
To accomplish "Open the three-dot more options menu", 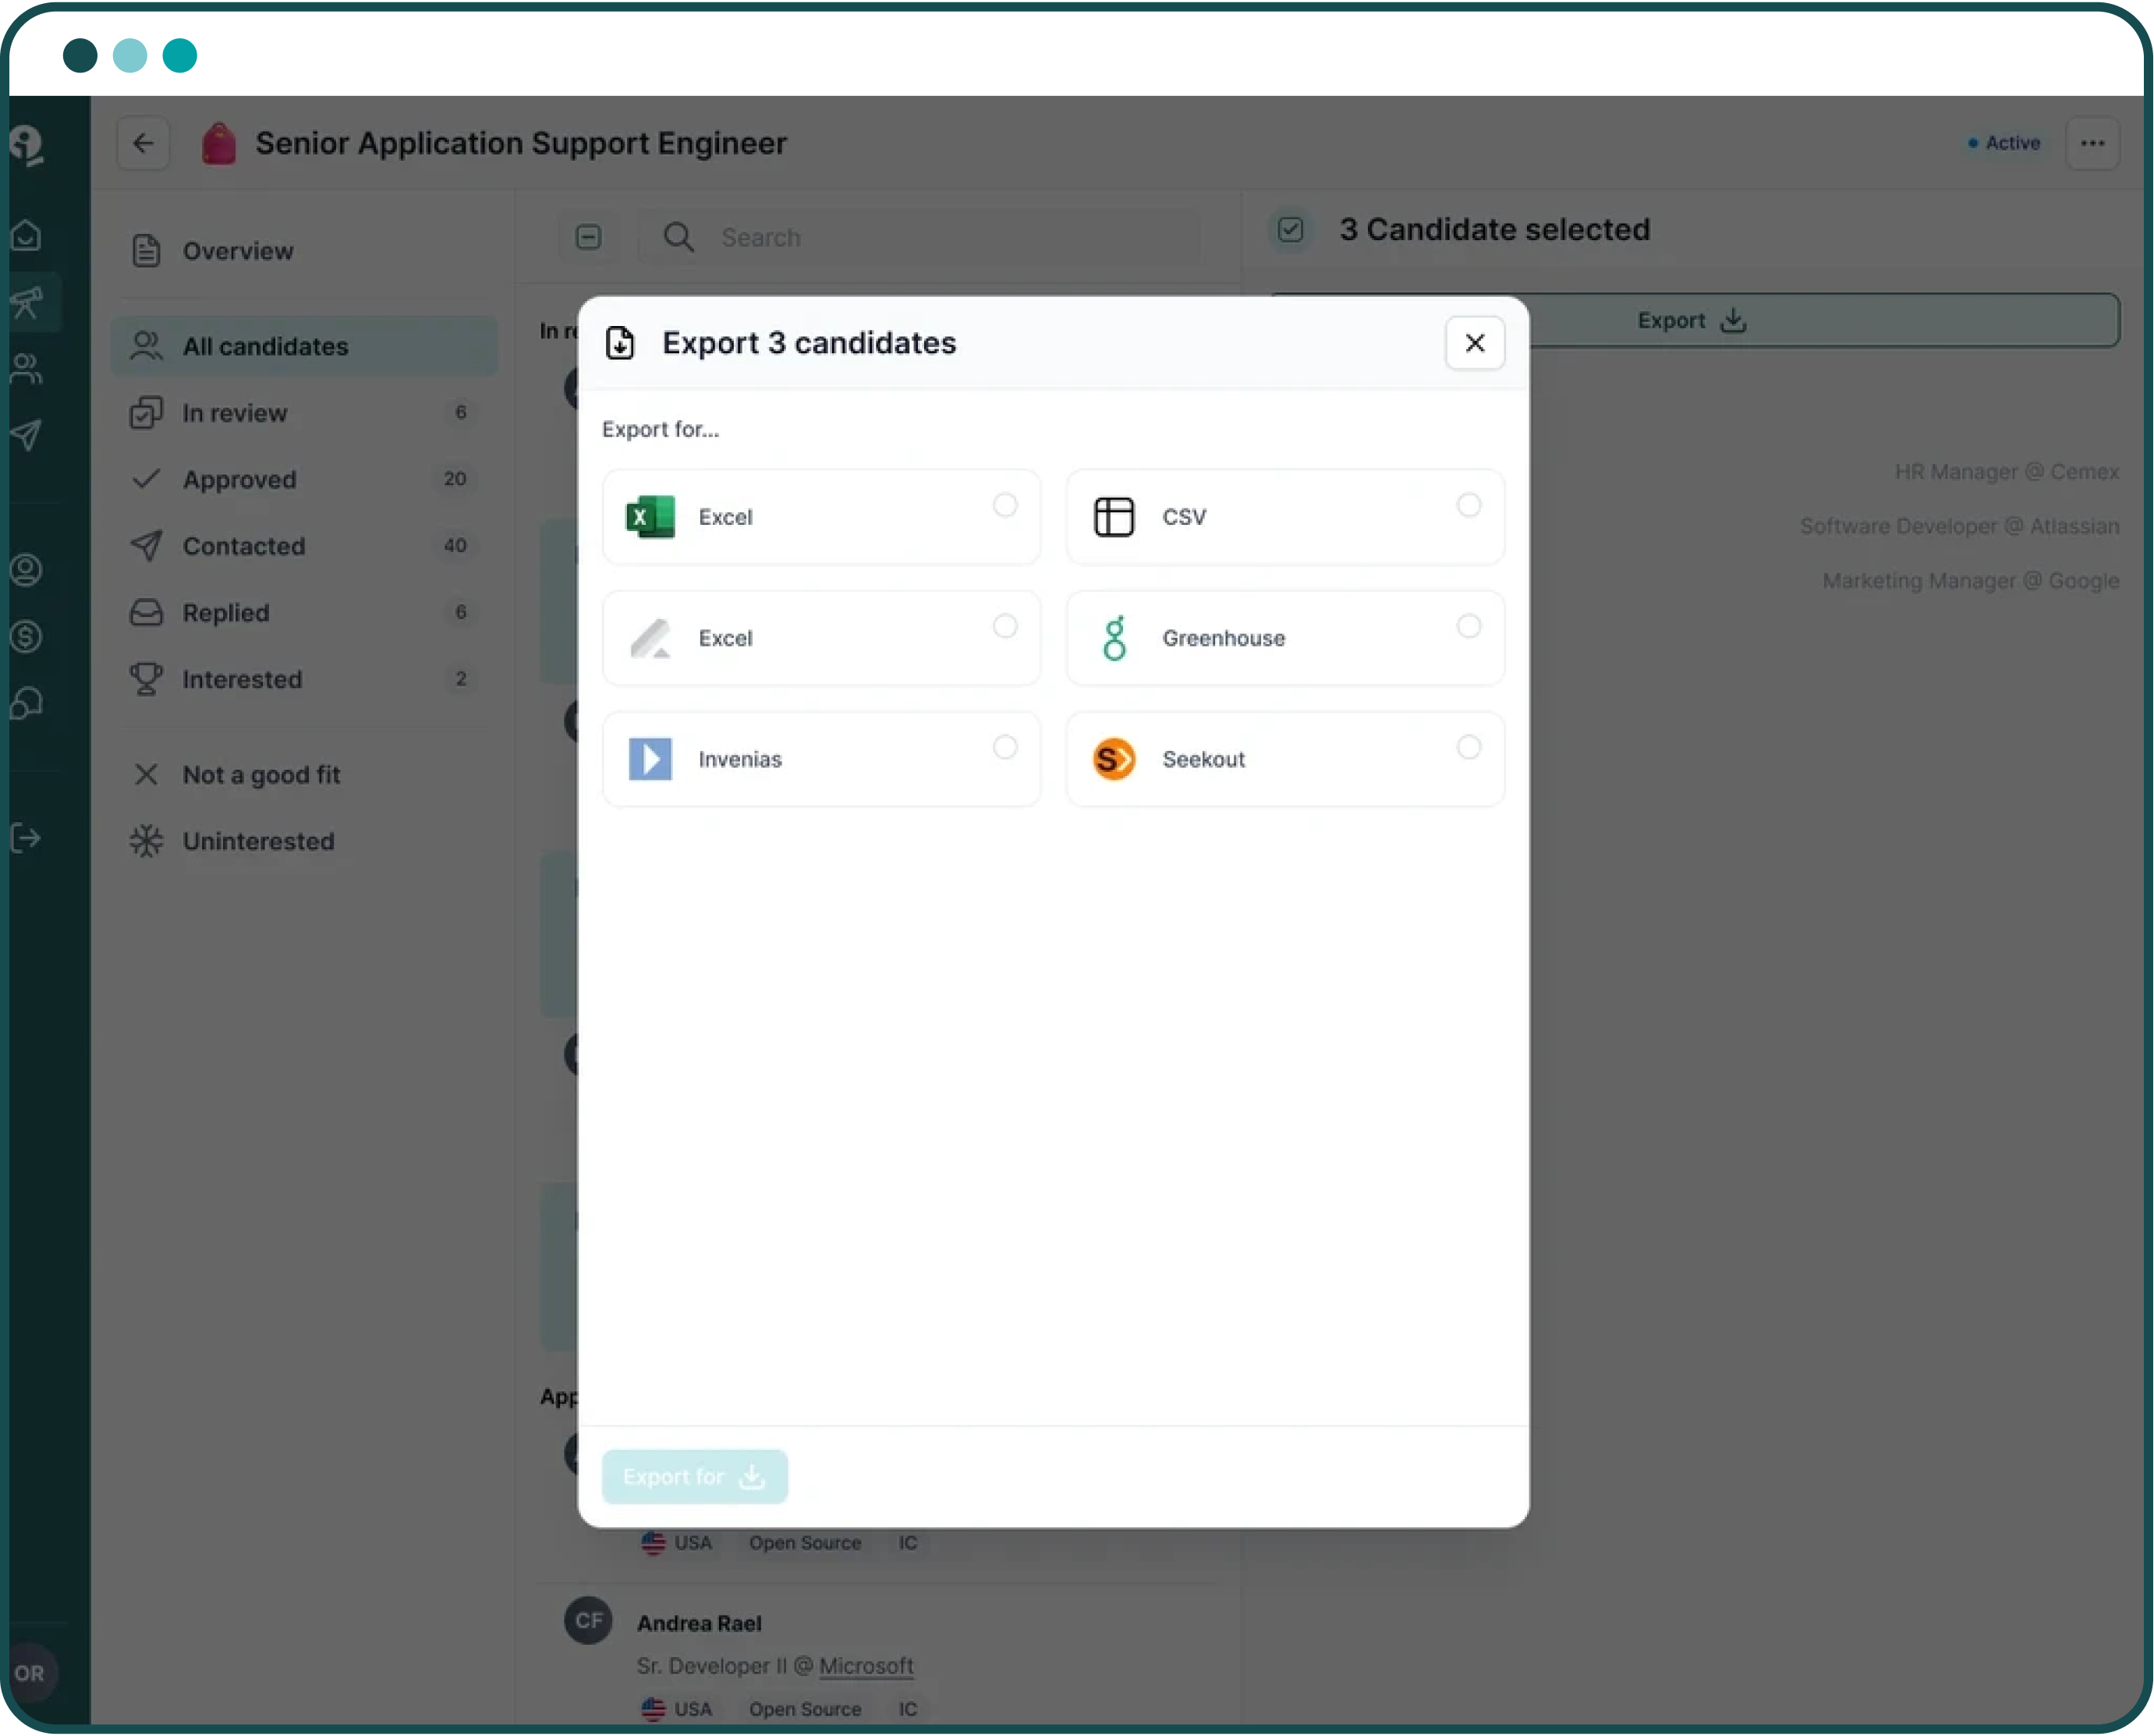I will pyautogui.click(x=2092, y=143).
